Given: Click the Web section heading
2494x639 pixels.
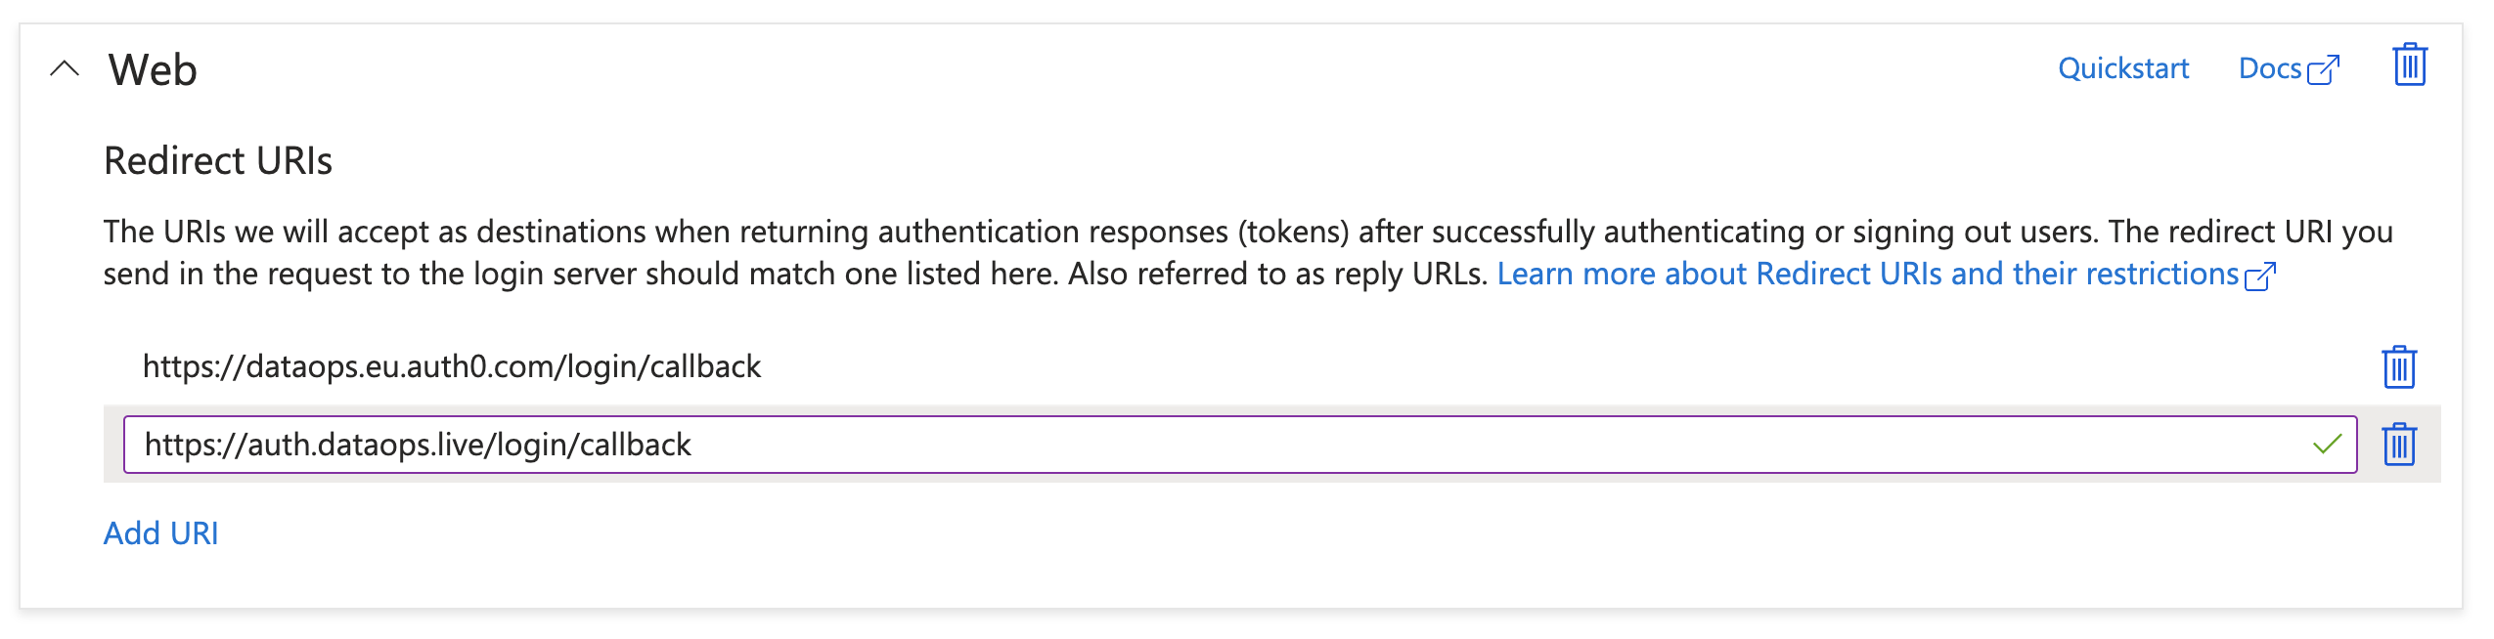Looking at the screenshot, I should pyautogui.click(x=153, y=70).
